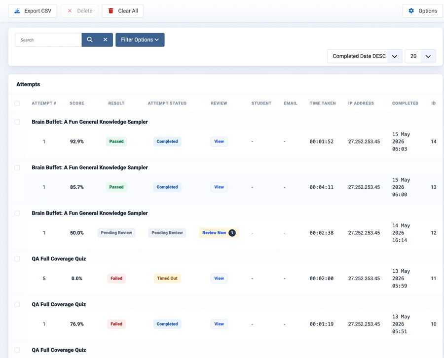Click the Timed Out status badge
This screenshot has width=444, height=358.
[x=167, y=278]
